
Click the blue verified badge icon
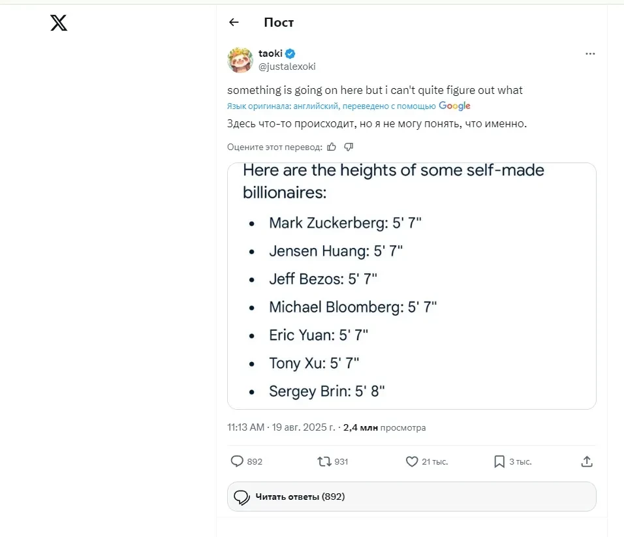291,54
